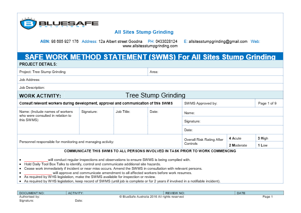This screenshot has width=301, height=213.
Task: Click the 'Page 1 of 9' cell
Action: pos(269,103)
